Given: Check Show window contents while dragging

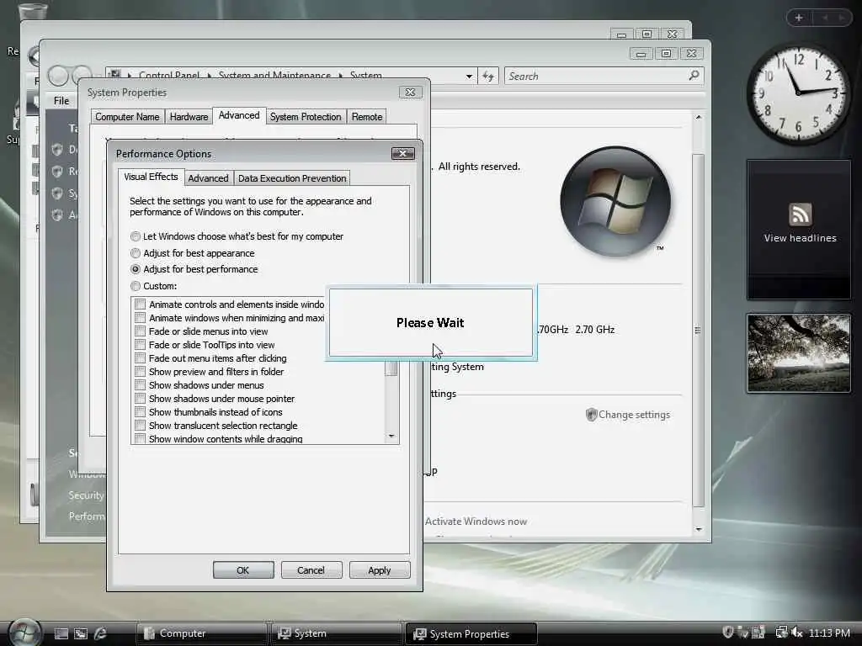Looking at the screenshot, I should pyautogui.click(x=141, y=439).
